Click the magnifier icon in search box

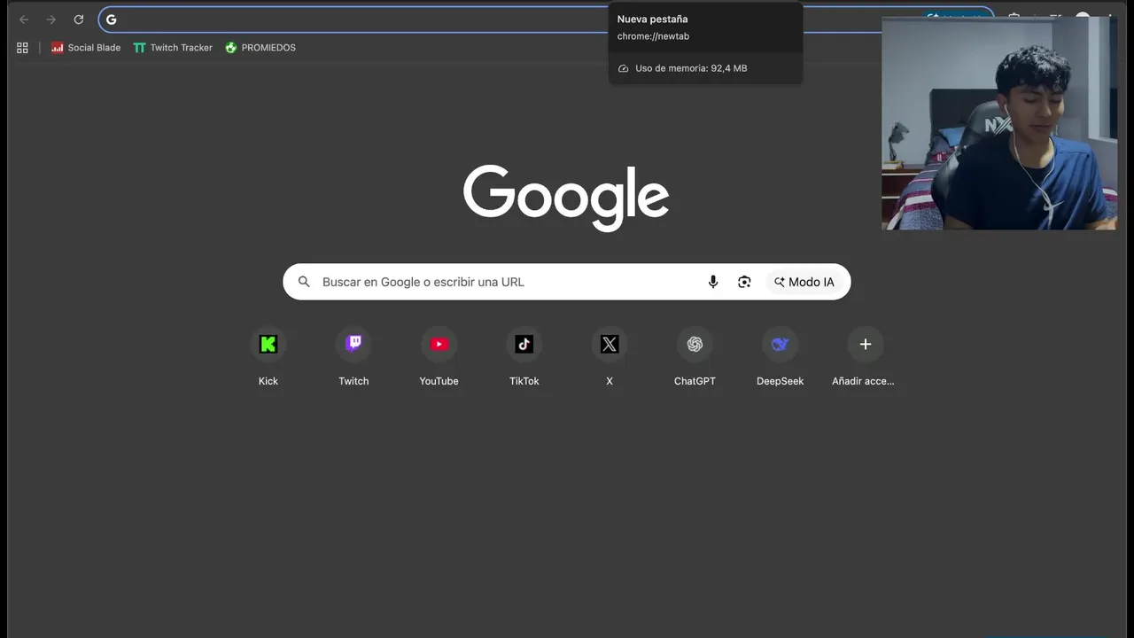304,282
